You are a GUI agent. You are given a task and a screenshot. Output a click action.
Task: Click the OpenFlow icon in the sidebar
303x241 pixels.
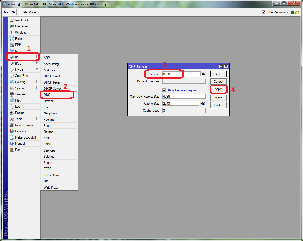[12, 76]
